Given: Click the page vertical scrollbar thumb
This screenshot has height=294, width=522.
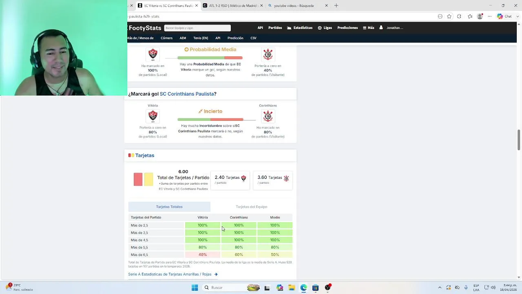Looking at the screenshot, I should coord(519,140).
